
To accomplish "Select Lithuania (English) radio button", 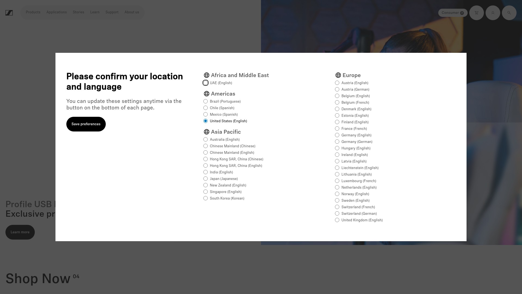I will click(x=337, y=174).
